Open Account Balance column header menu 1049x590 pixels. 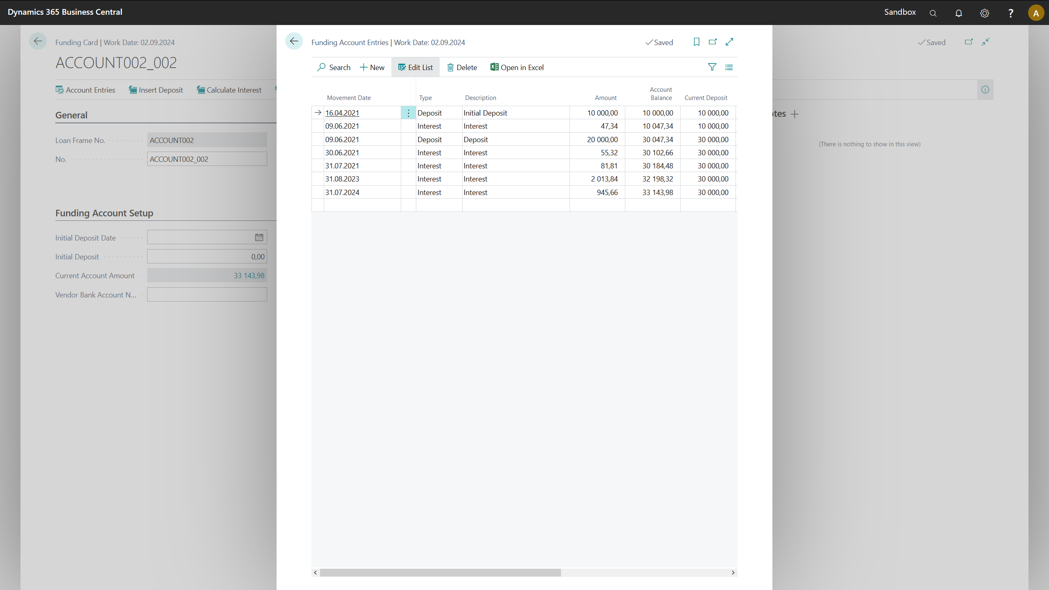coord(661,93)
